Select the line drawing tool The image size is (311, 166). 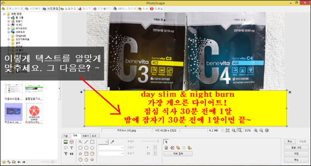point(86,142)
